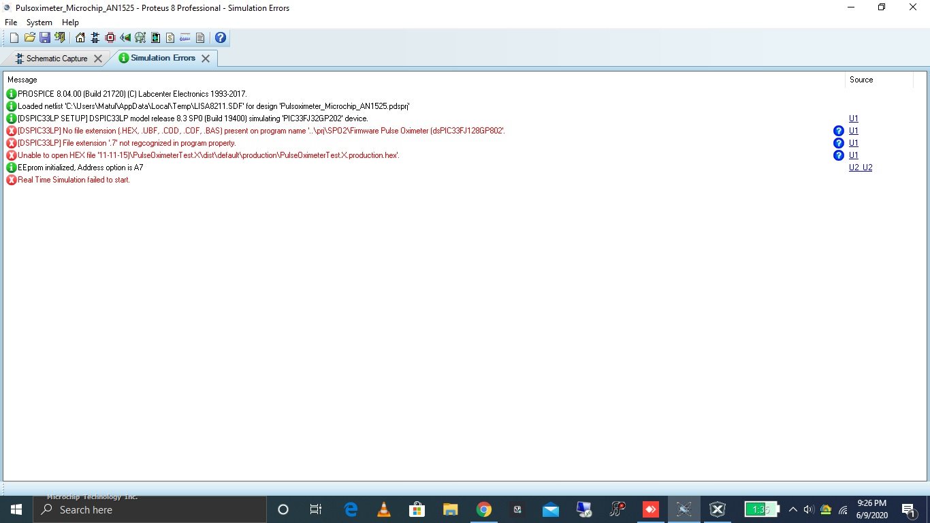Open the File menu

(x=11, y=22)
